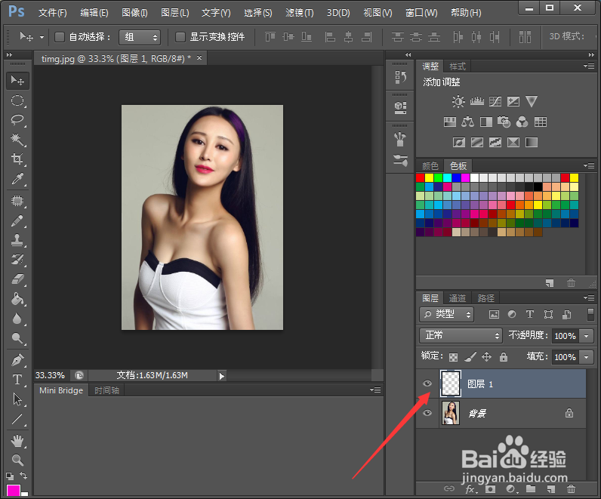Select the Line shape tool
Image resolution: width=601 pixels, height=499 pixels.
[x=17, y=419]
